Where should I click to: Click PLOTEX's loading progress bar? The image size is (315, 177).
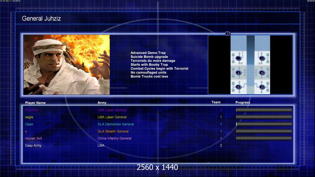264,110
